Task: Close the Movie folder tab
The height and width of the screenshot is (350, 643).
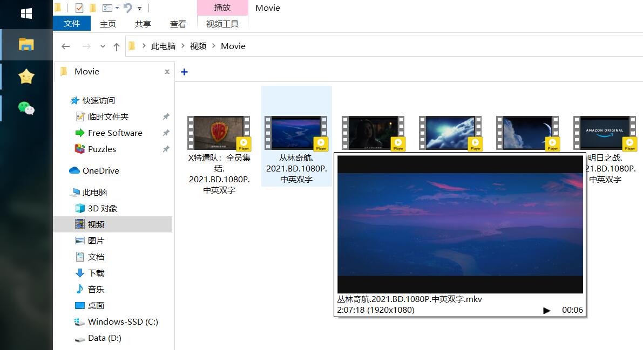Action: (x=167, y=72)
